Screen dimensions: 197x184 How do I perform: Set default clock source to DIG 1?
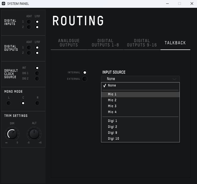37,73
